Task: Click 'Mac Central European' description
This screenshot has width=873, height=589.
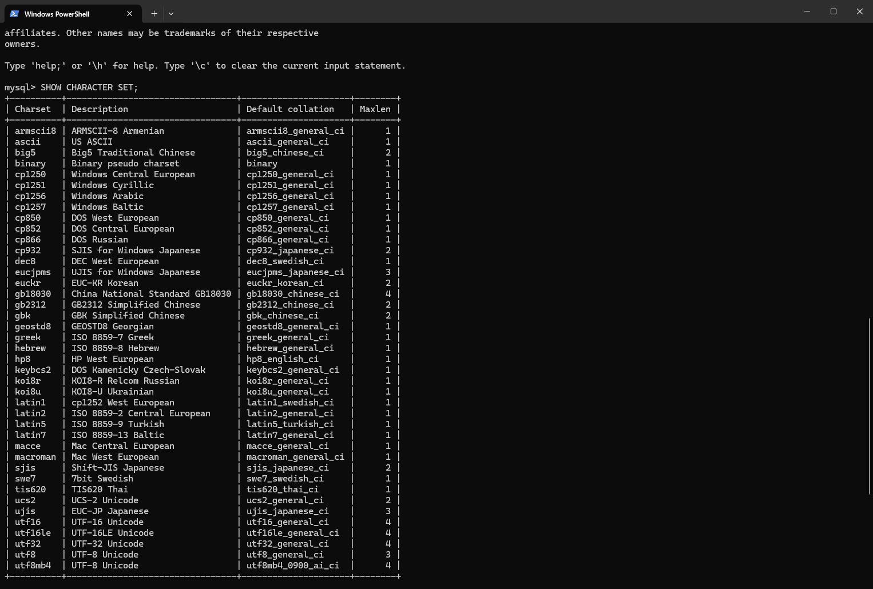Action: click(123, 446)
